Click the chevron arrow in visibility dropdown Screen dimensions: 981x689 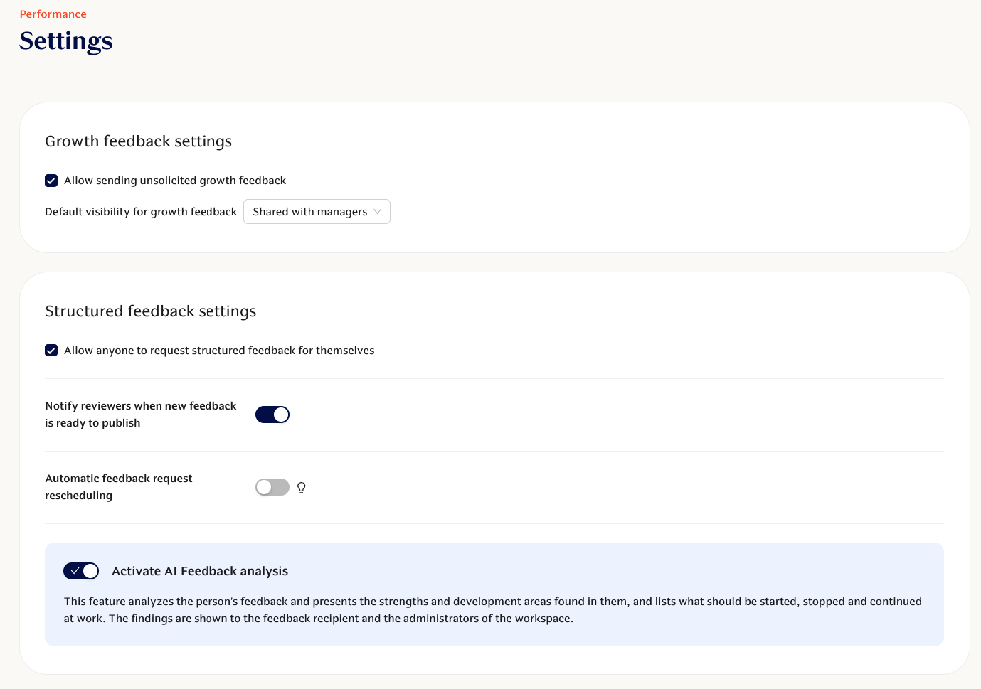tap(377, 212)
